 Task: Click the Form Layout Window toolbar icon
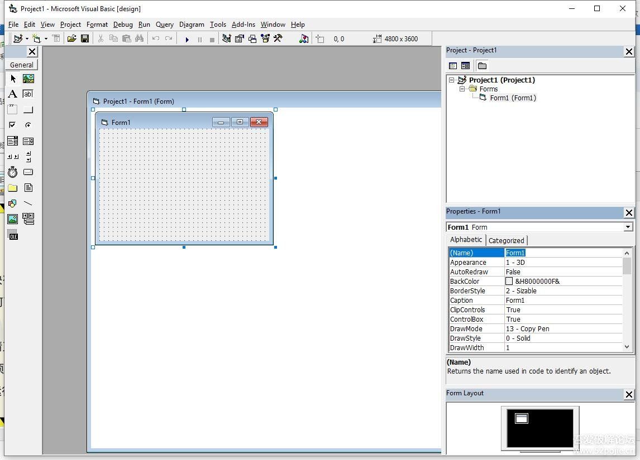point(252,38)
